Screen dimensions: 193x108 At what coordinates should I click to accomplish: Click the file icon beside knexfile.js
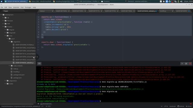point(11,72)
